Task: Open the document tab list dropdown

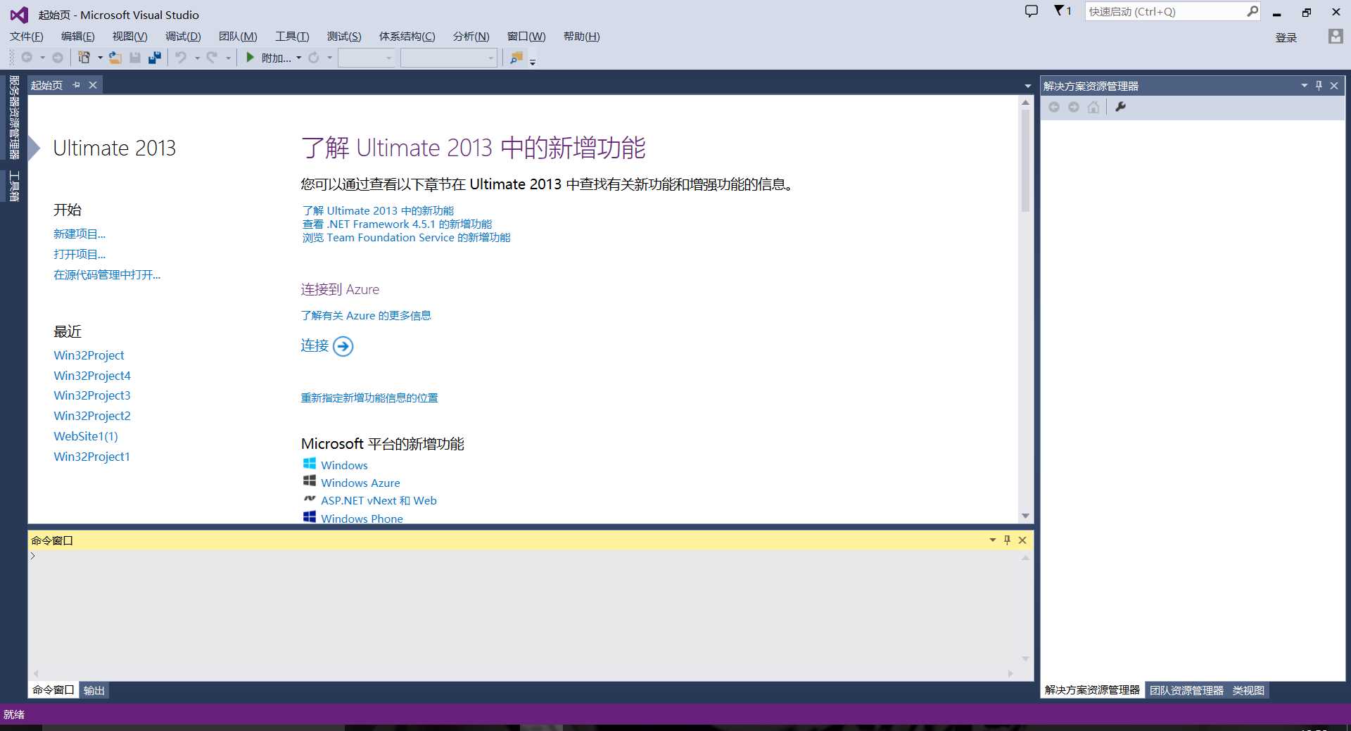Action: pyautogui.click(x=1028, y=86)
